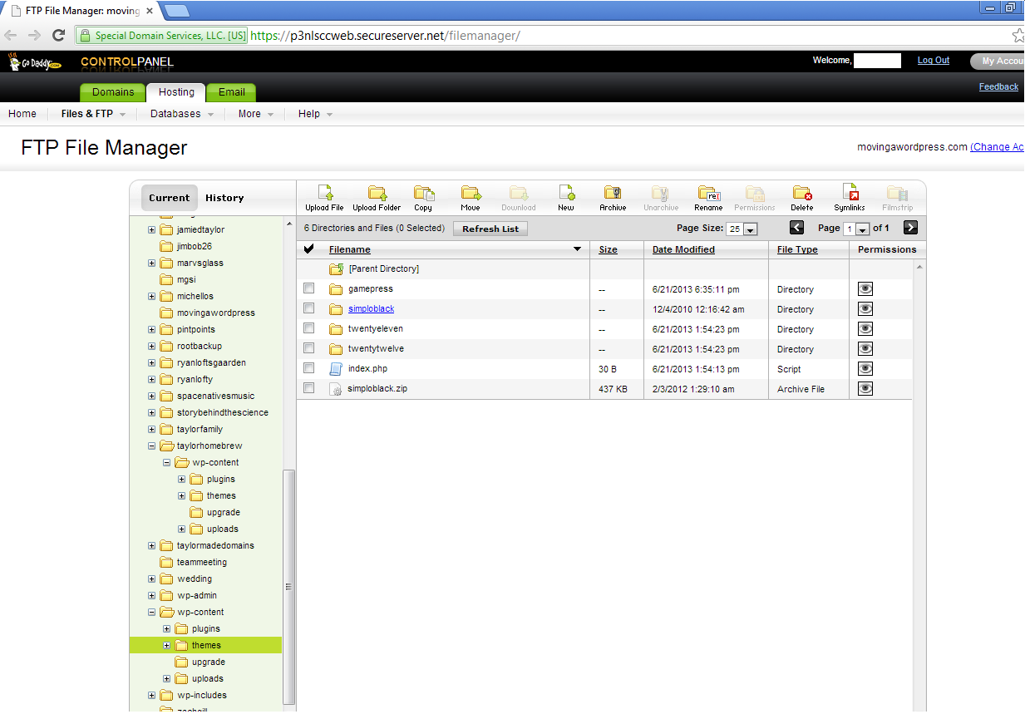Click the Parent Directory folder icon

pos(336,269)
